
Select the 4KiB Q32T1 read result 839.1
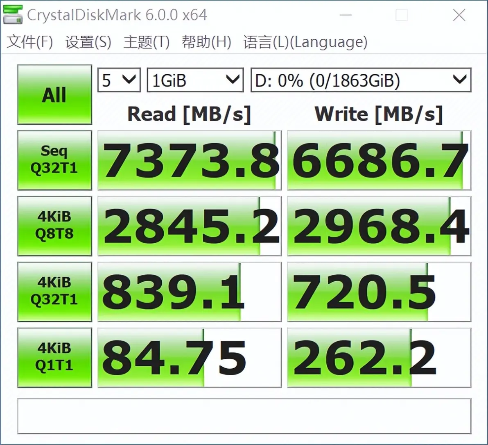point(190,292)
